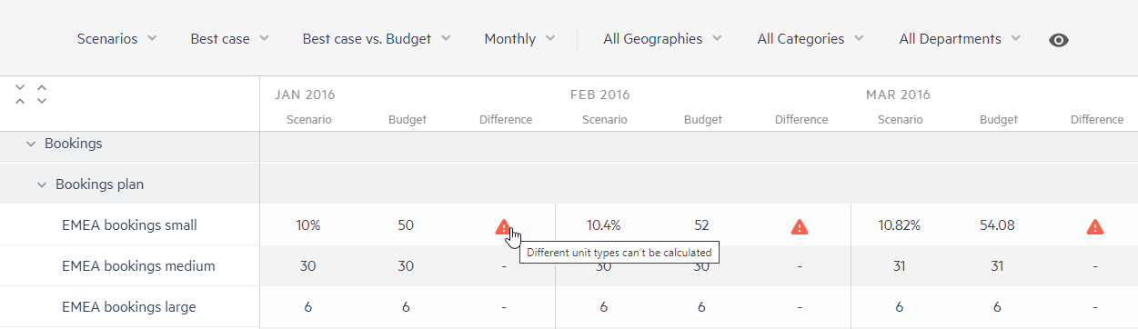This screenshot has width=1138, height=329.
Task: Click the expand all rows arrows icon
Action: click(41, 94)
